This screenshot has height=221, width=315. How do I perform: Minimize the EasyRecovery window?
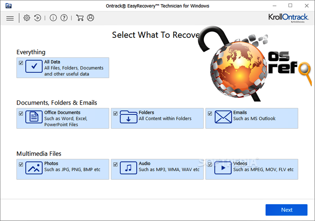tap(274, 6)
